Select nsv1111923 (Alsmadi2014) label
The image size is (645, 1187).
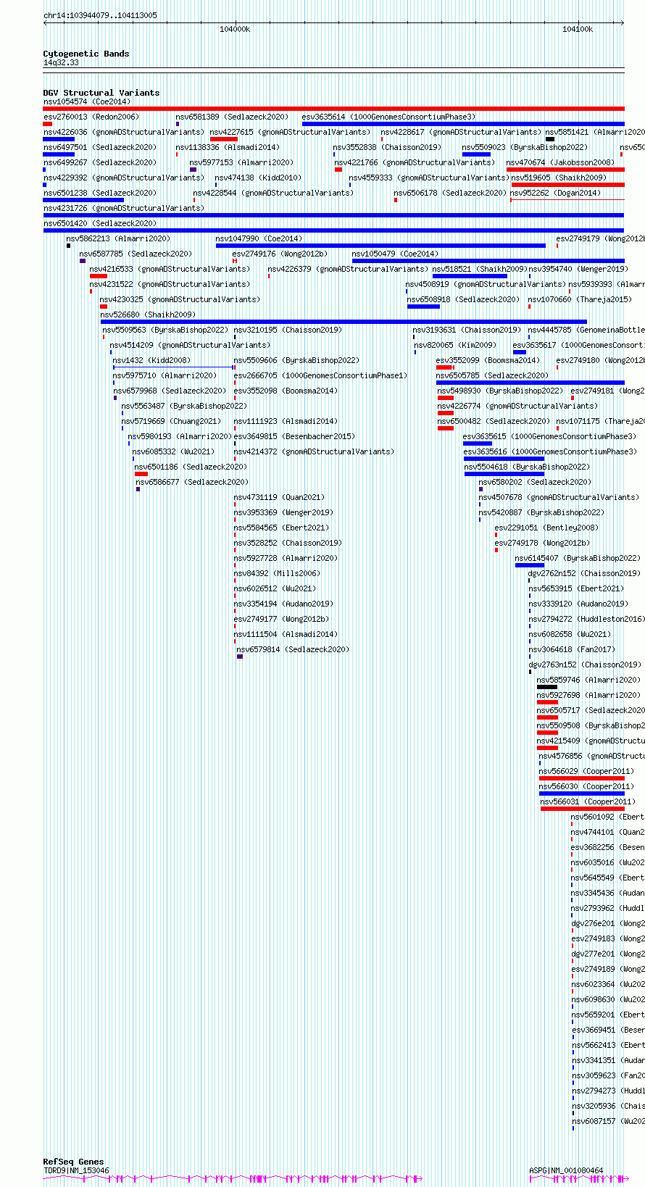coord(285,421)
